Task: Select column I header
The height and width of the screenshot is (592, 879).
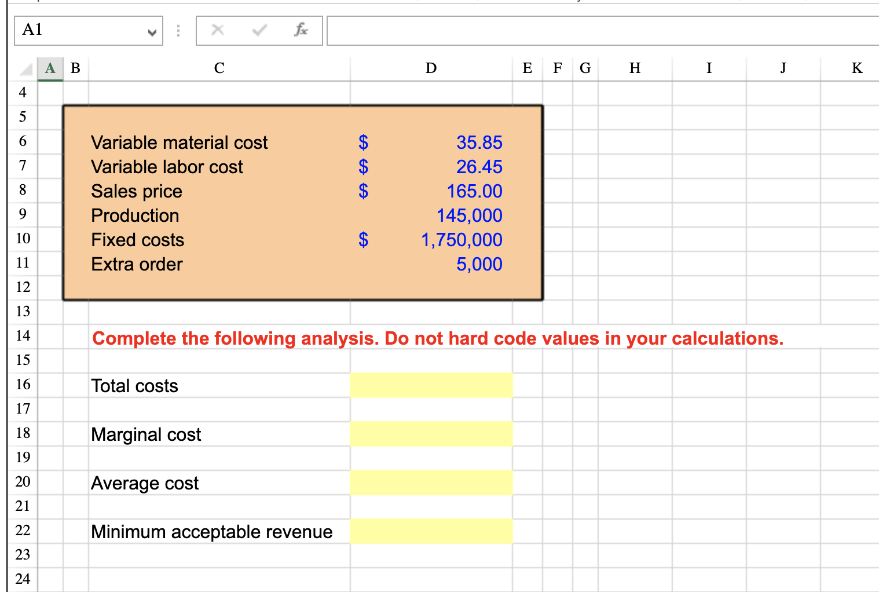Action: click(709, 68)
